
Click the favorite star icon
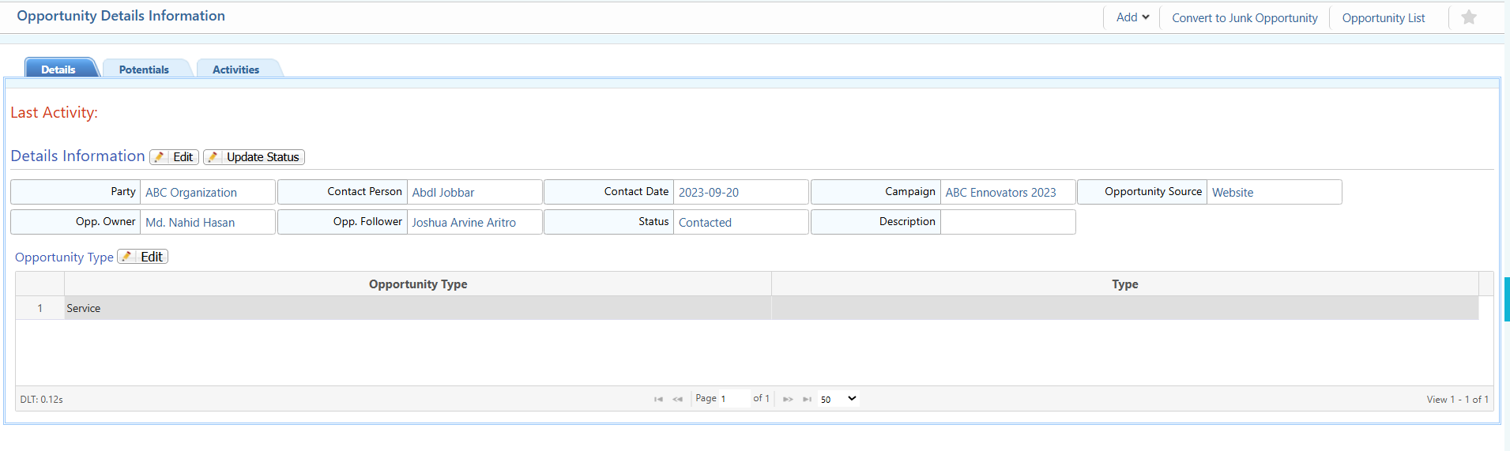point(1468,17)
